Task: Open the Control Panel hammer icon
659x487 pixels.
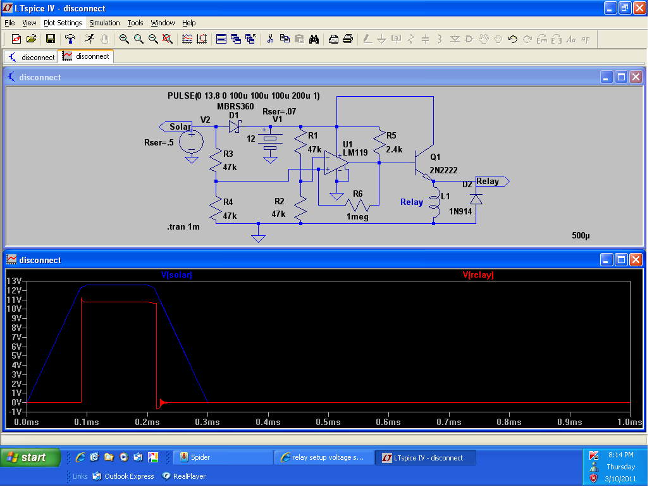Action: (70, 39)
